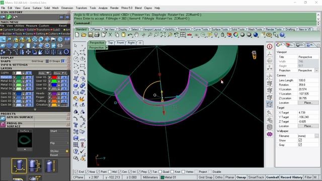This screenshot has width=322, height=181.
Task: Click Reset in the Main Menu panel
Action: pos(62,26)
